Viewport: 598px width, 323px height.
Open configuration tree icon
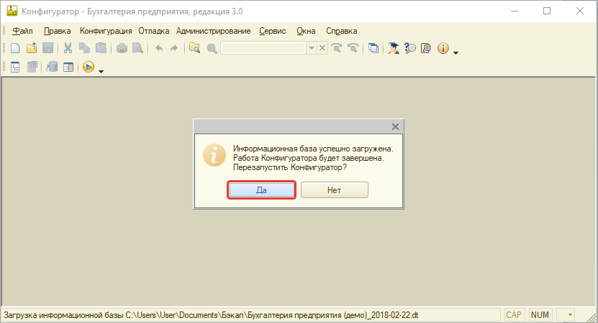pyautogui.click(x=15, y=67)
